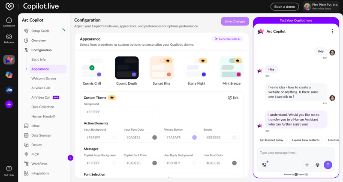Click User Reply Background swatch
This screenshot has height=182, width=343.
[x=195, y=163]
